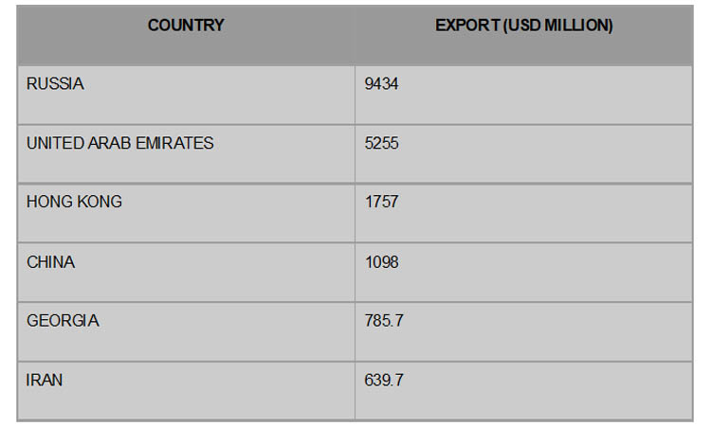
Task: Click the word ARAB in second row
Action: click(109, 143)
